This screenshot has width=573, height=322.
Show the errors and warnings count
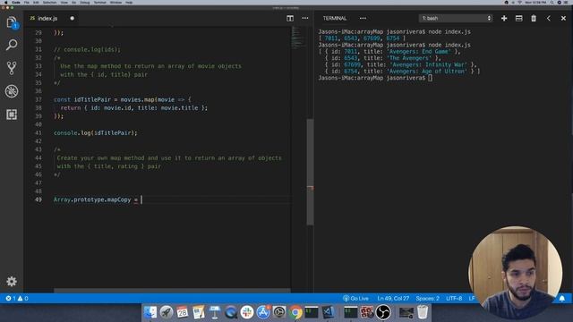click(17, 299)
